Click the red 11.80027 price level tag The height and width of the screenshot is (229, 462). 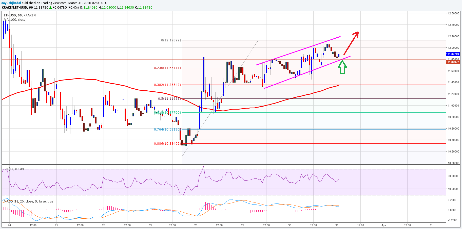point(453,62)
